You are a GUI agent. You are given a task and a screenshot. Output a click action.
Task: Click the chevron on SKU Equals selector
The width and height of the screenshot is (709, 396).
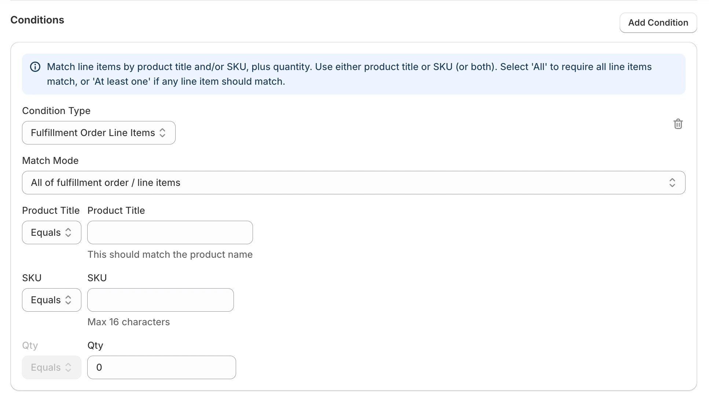point(68,300)
